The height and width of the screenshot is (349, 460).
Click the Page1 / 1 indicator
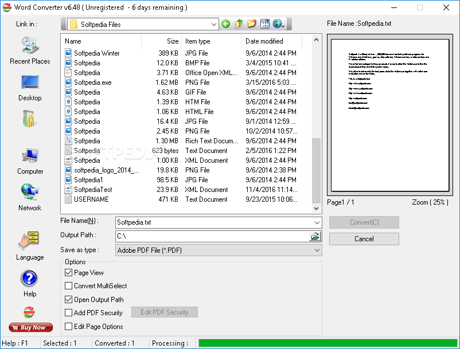coord(341,202)
